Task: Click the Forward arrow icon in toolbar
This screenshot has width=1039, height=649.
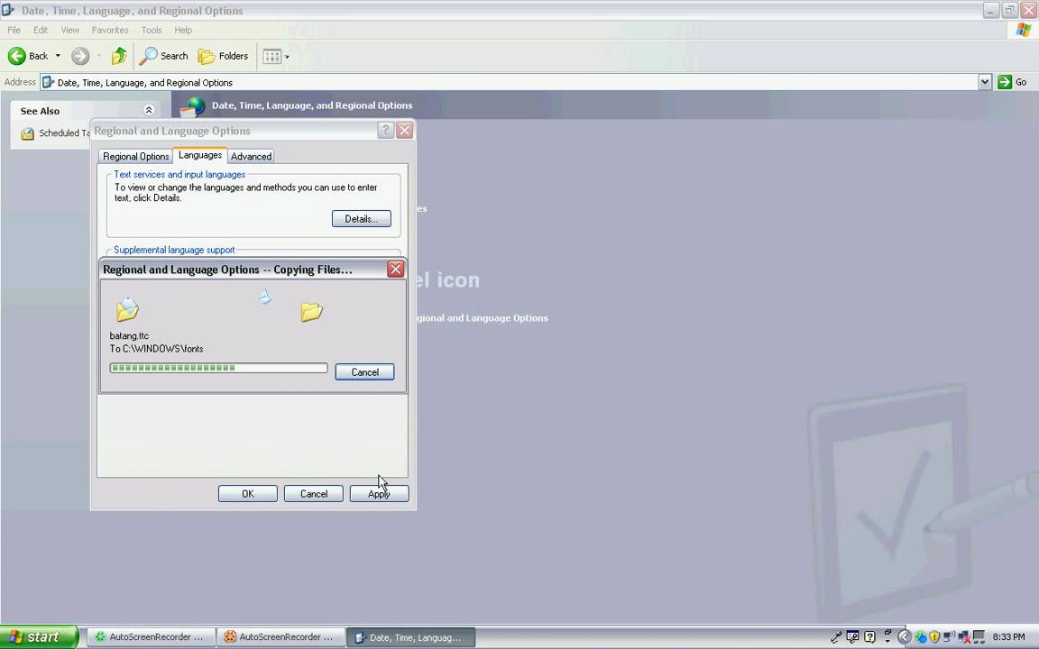Action: click(80, 56)
